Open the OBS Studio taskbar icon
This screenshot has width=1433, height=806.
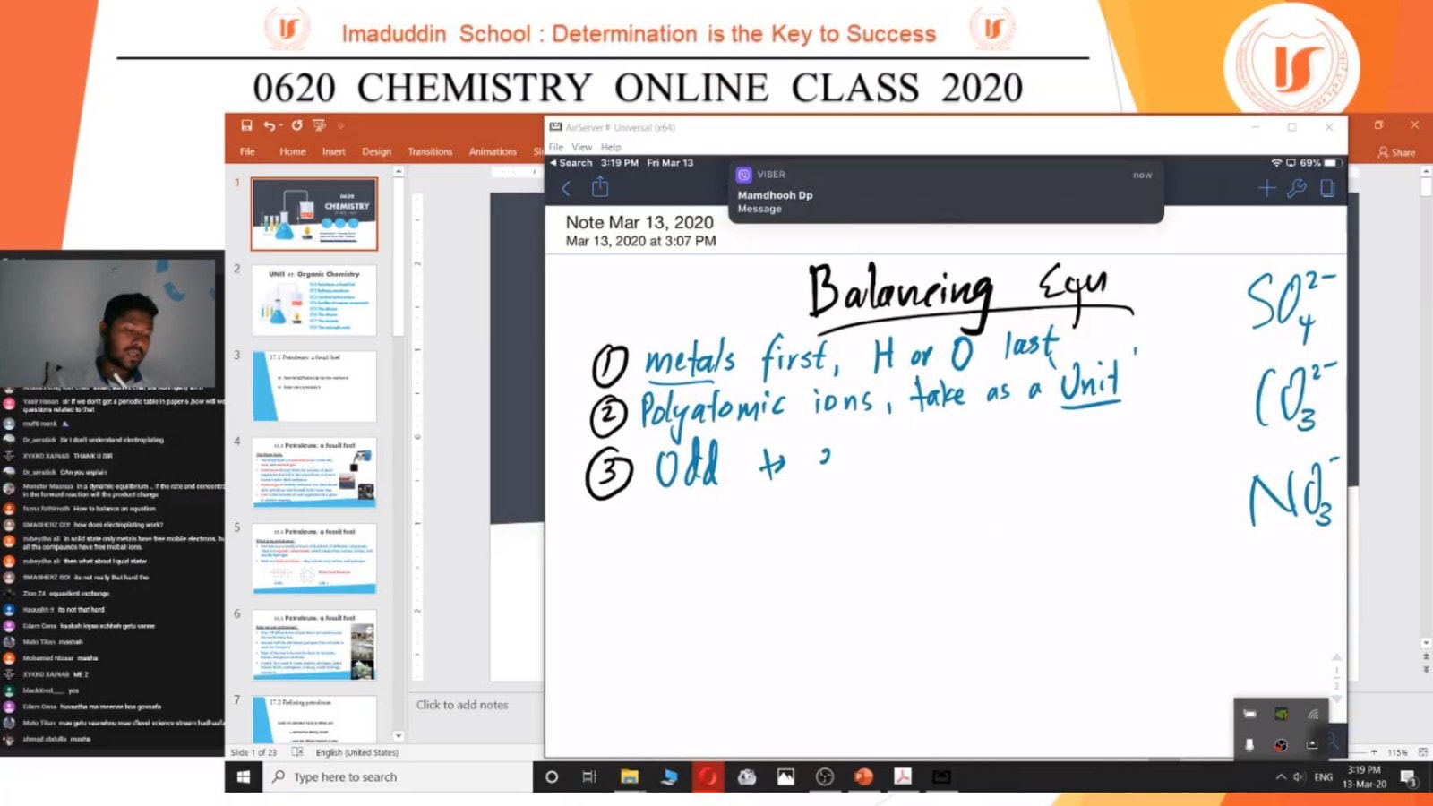[x=825, y=776]
